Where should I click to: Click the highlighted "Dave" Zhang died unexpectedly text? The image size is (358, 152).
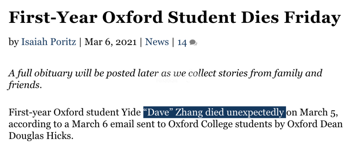(214, 112)
